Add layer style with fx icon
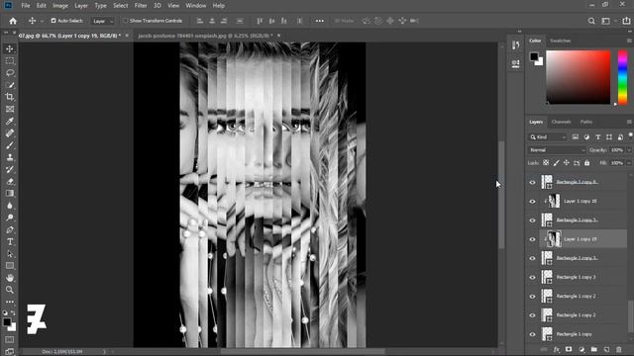This screenshot has height=356, width=634. pos(557,349)
